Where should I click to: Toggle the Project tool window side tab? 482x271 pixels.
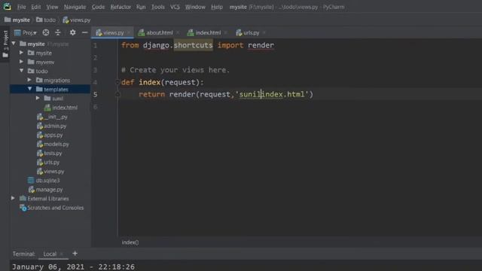[5, 44]
